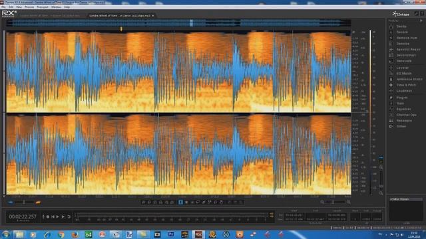The width and height of the screenshot is (426, 239).
Task: Click the yellow playhead marker above the spectrogram
Action: (x=121, y=29)
